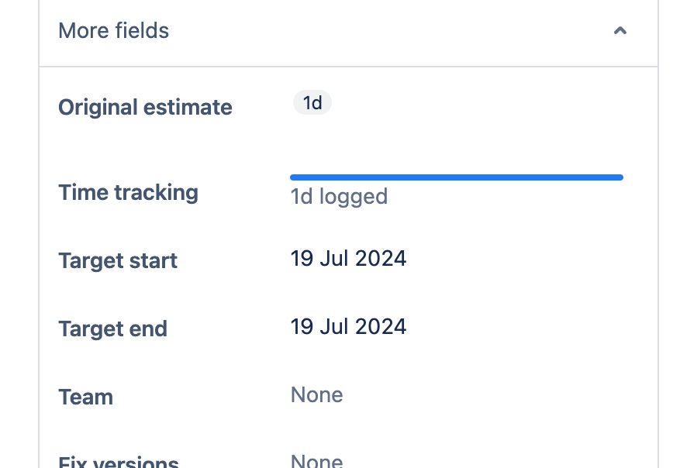Click the Target start field label

pyautogui.click(x=117, y=261)
